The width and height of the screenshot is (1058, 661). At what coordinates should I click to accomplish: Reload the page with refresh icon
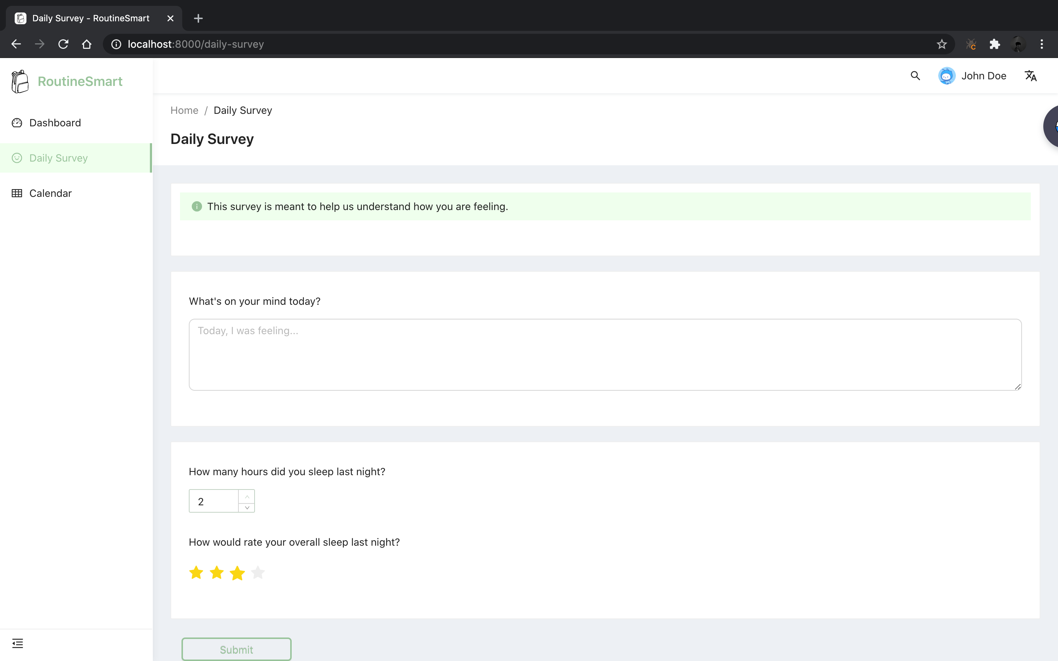coord(63,44)
